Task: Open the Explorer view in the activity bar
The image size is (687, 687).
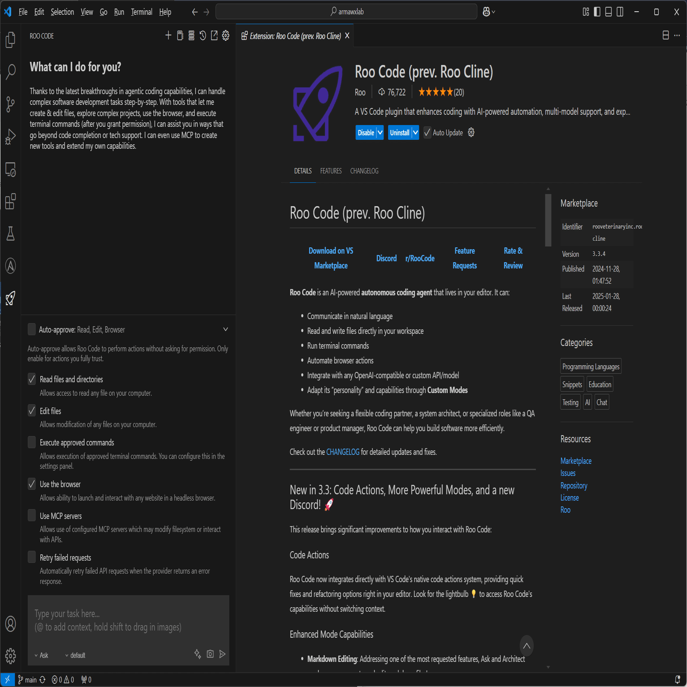Action: (10, 39)
